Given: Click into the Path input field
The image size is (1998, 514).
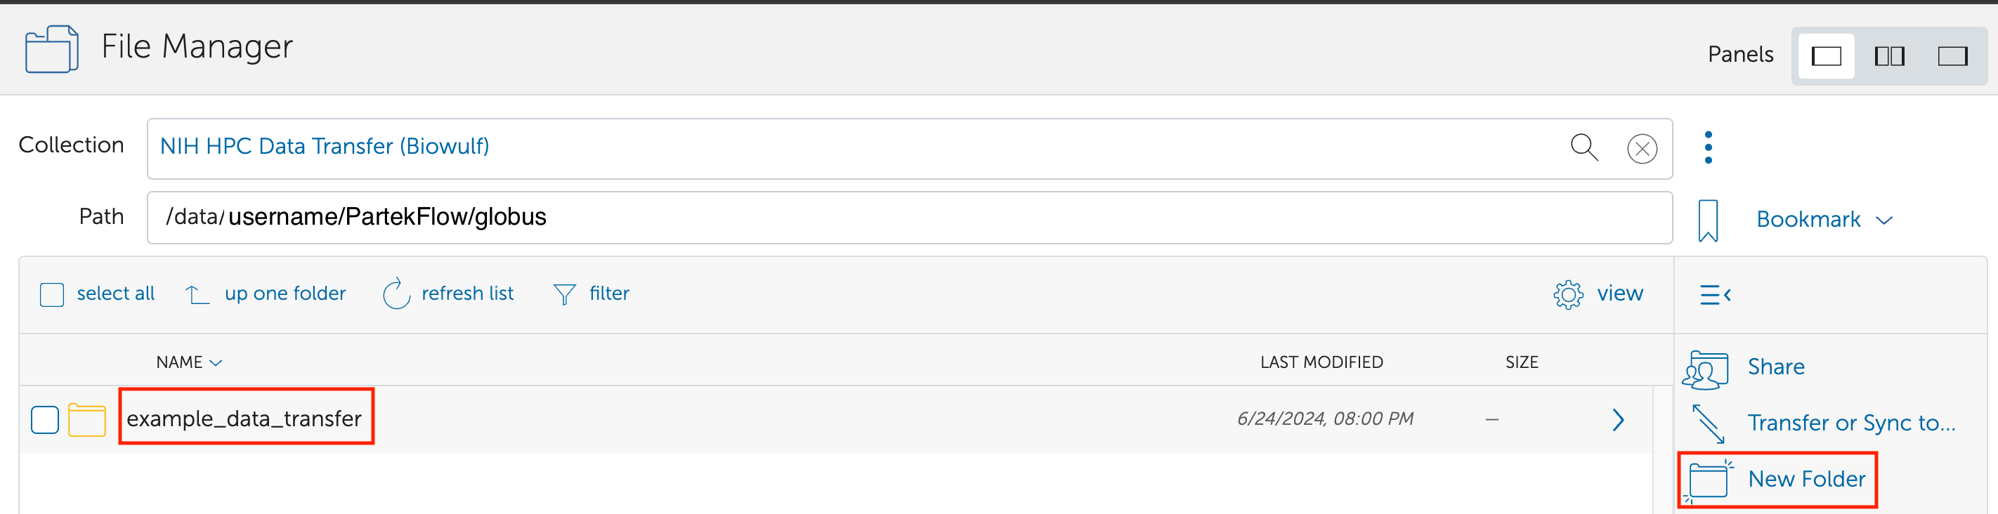Looking at the screenshot, I should tap(908, 218).
